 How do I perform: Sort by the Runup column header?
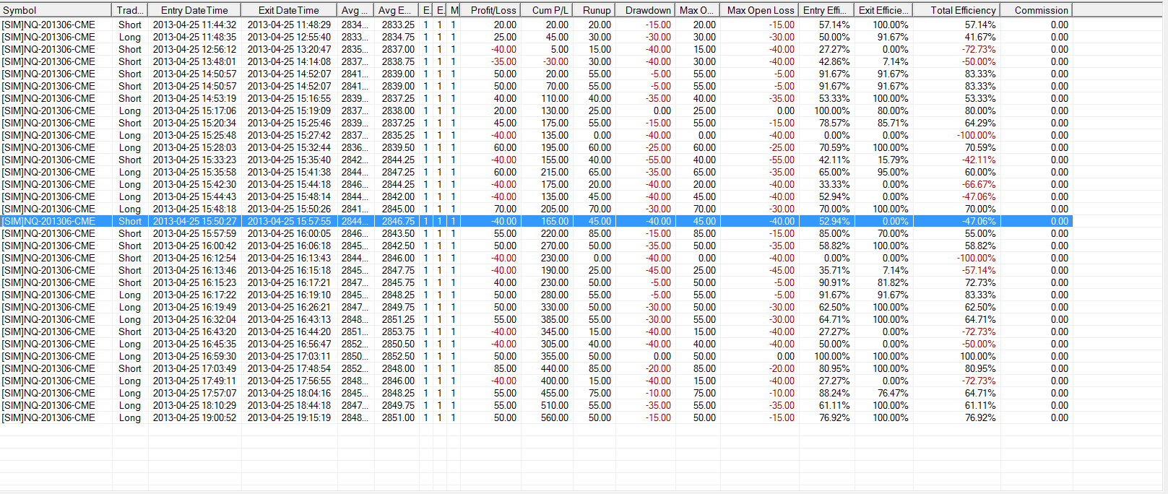[594, 10]
